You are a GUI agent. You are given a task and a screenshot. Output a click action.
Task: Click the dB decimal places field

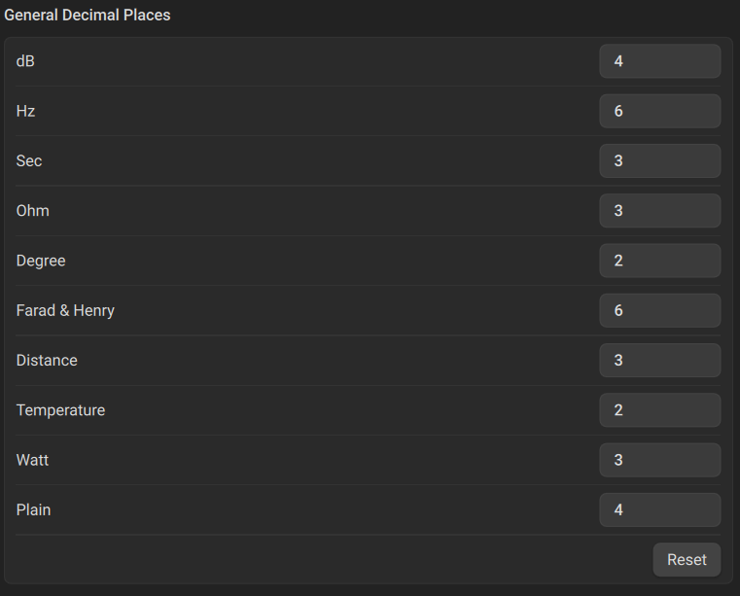659,61
